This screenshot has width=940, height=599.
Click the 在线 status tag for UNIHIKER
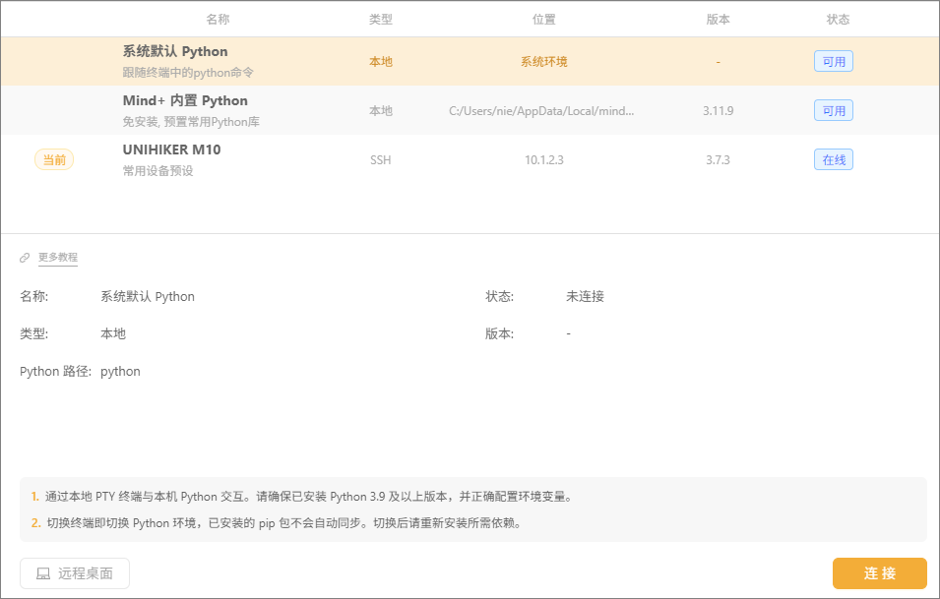tap(834, 160)
